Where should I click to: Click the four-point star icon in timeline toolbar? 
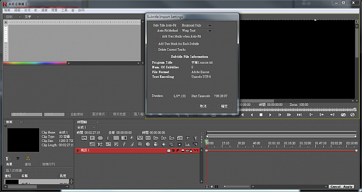point(163,144)
